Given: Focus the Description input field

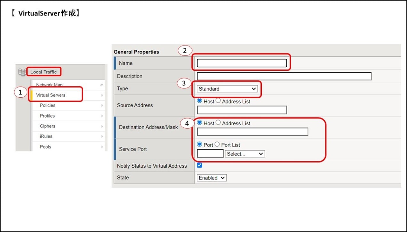Looking at the screenshot, I should pyautogui.click(x=284, y=76).
